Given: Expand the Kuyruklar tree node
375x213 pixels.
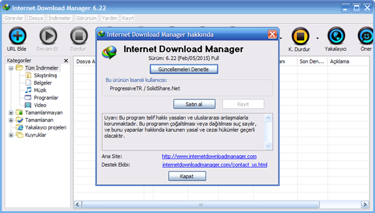Looking at the screenshot, I should (x=11, y=135).
